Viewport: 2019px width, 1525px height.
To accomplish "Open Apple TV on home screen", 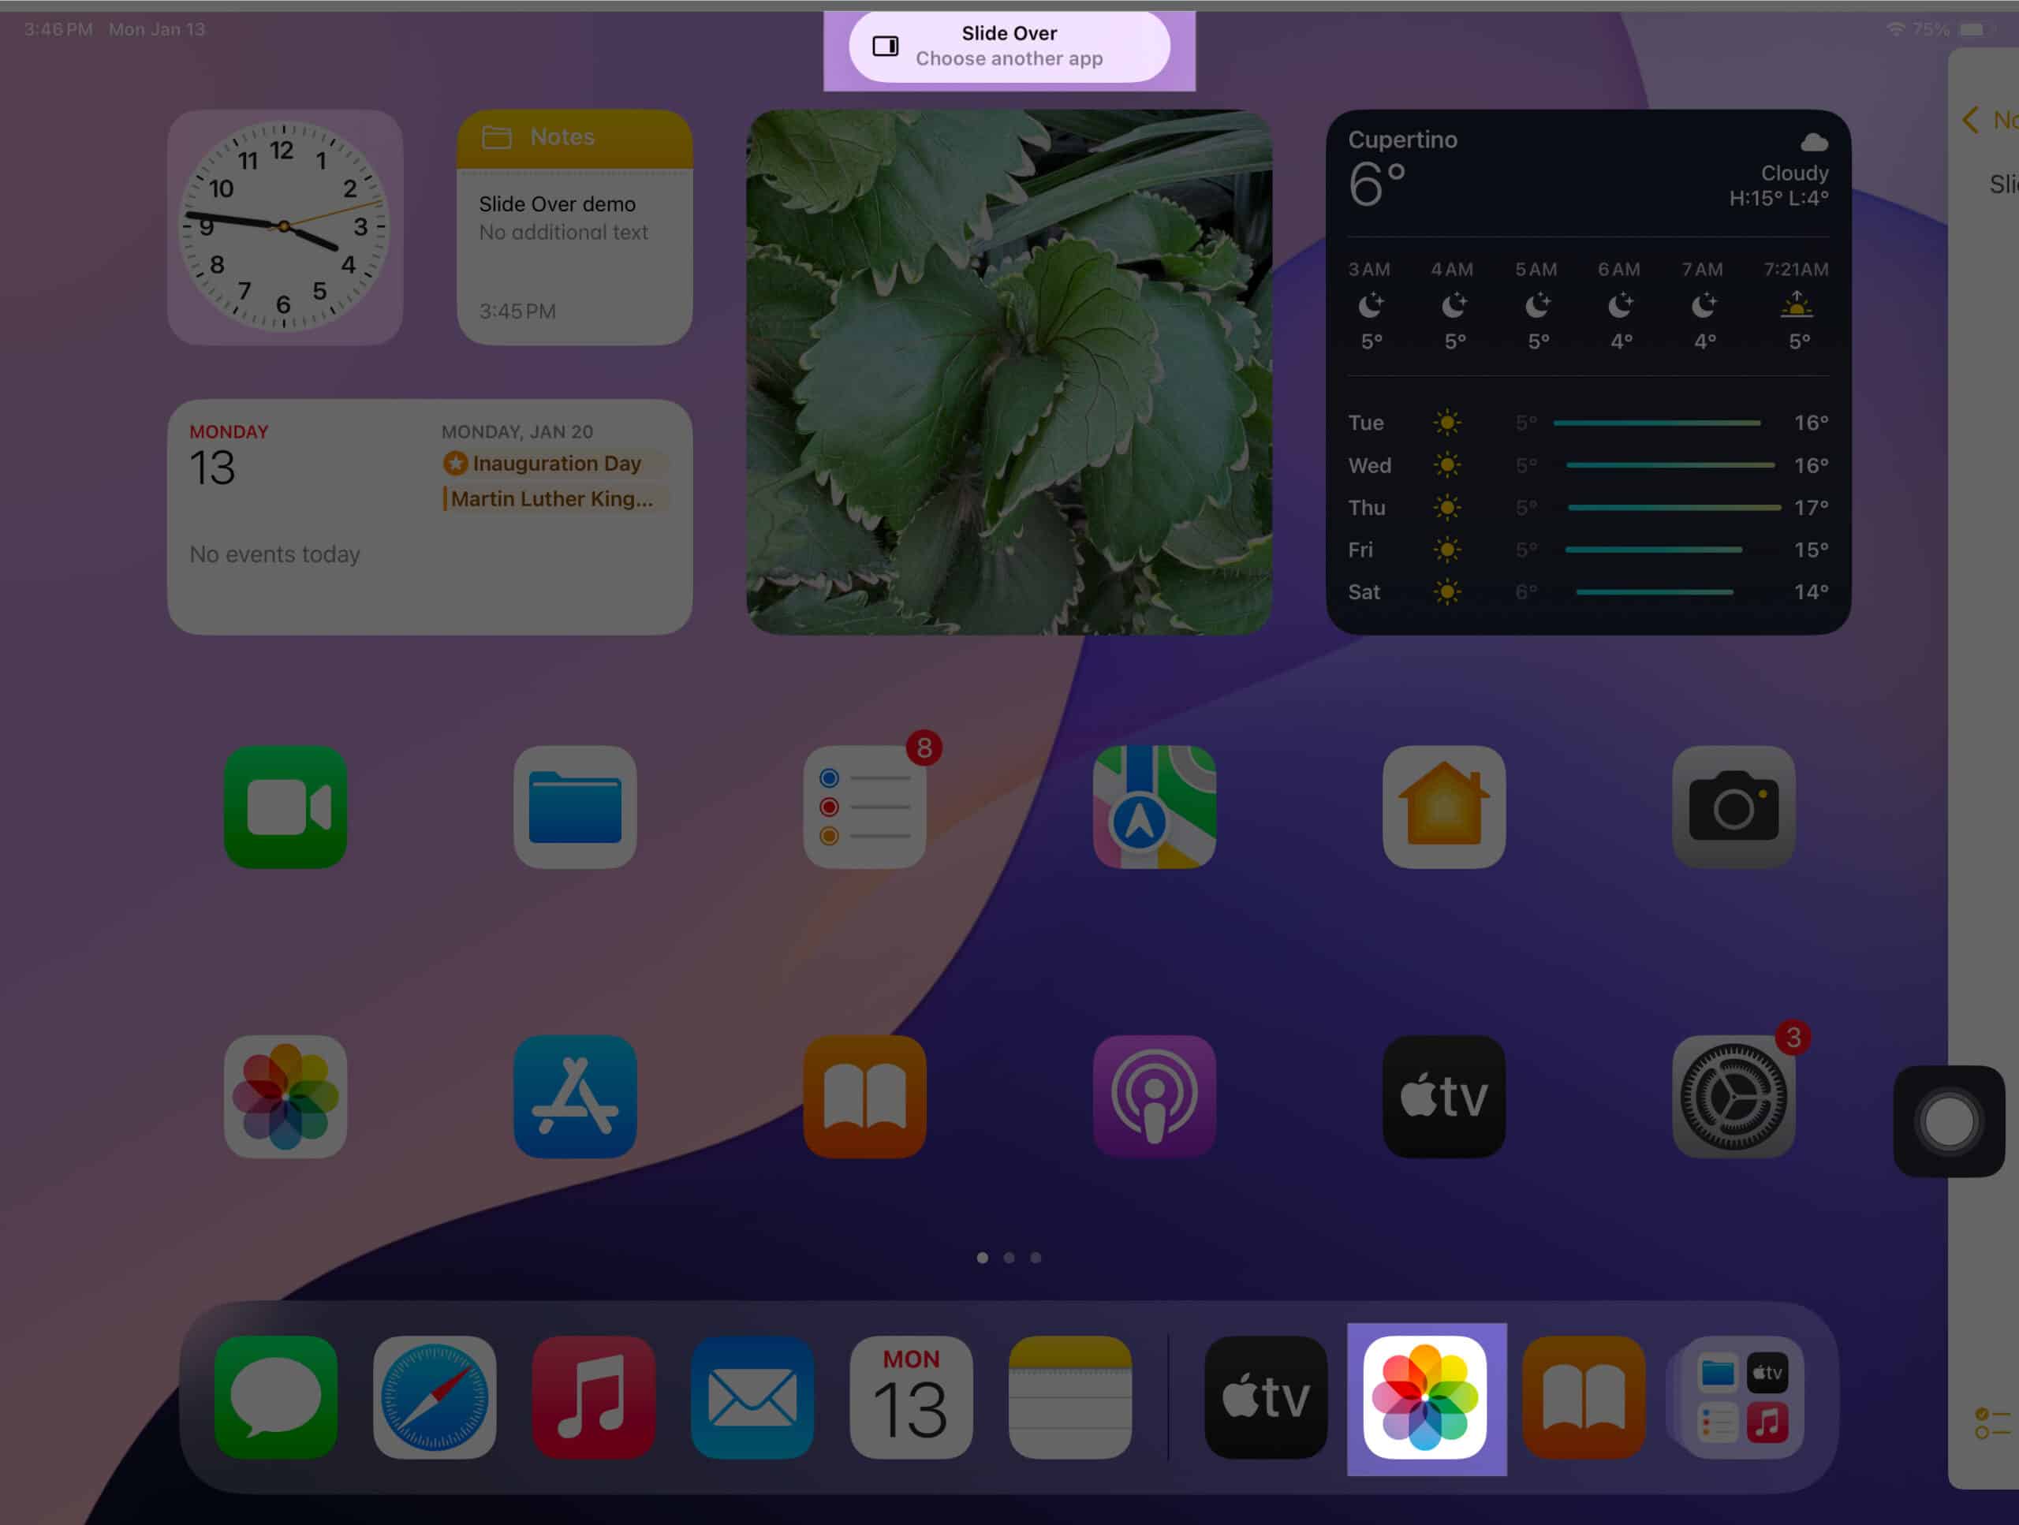I will (1444, 1096).
